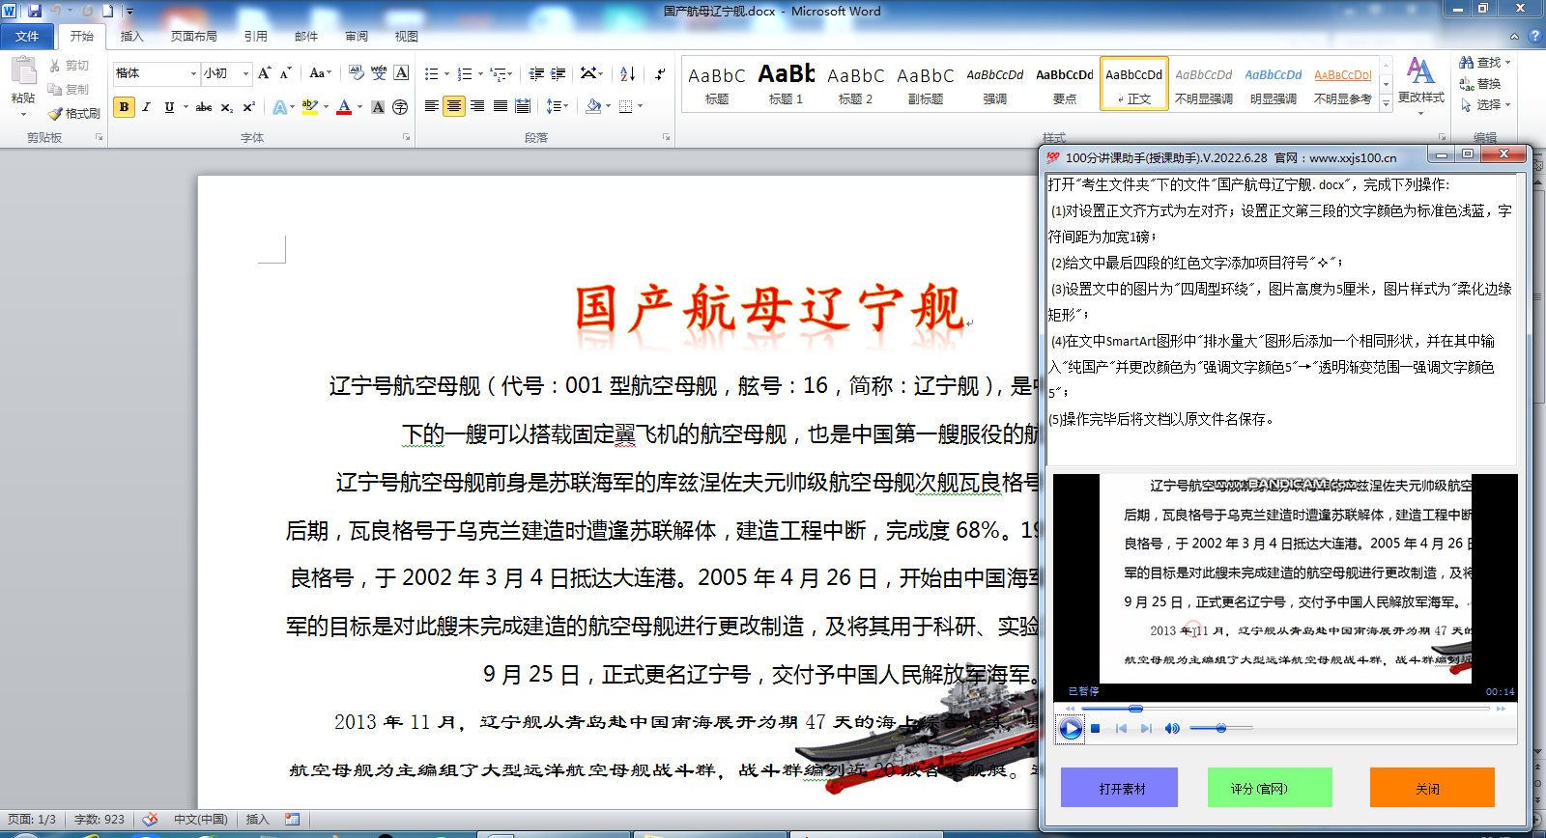Viewport: 1546px width, 838px height.
Task: Click the Cut (剪切) scissors icon
Action: point(55,66)
